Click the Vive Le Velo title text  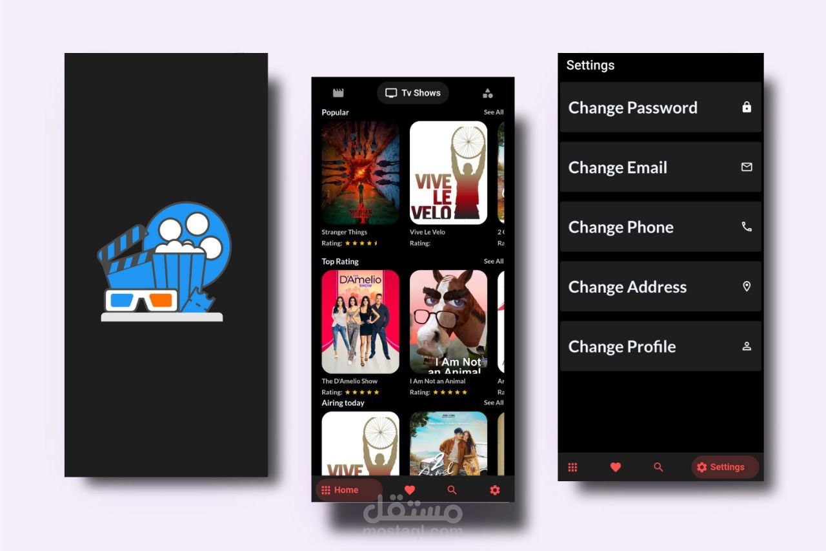[x=427, y=233]
